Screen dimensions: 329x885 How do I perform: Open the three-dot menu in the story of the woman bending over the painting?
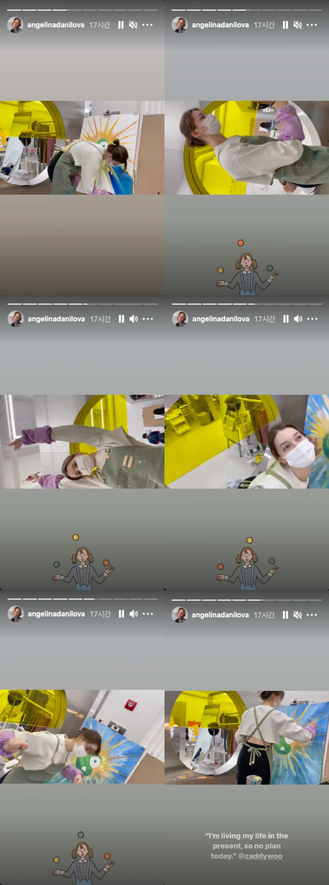click(147, 25)
